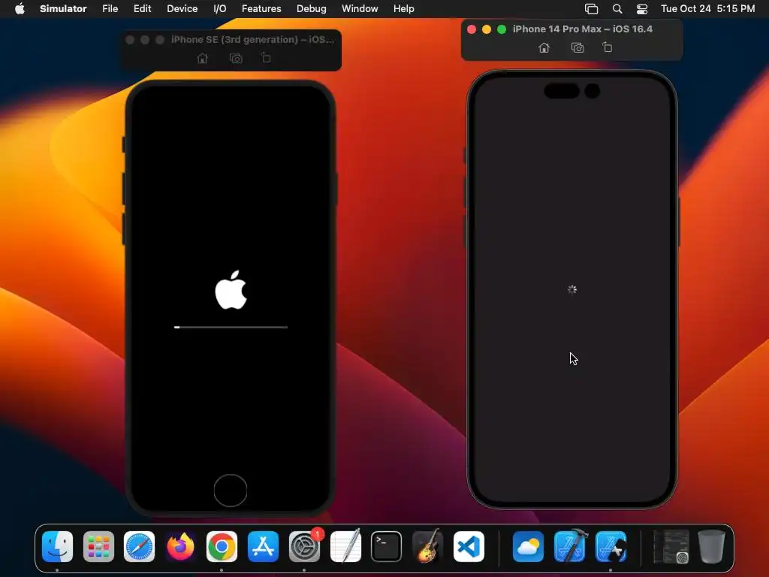Open Terminal from the Dock
769x577 pixels.
(387, 546)
